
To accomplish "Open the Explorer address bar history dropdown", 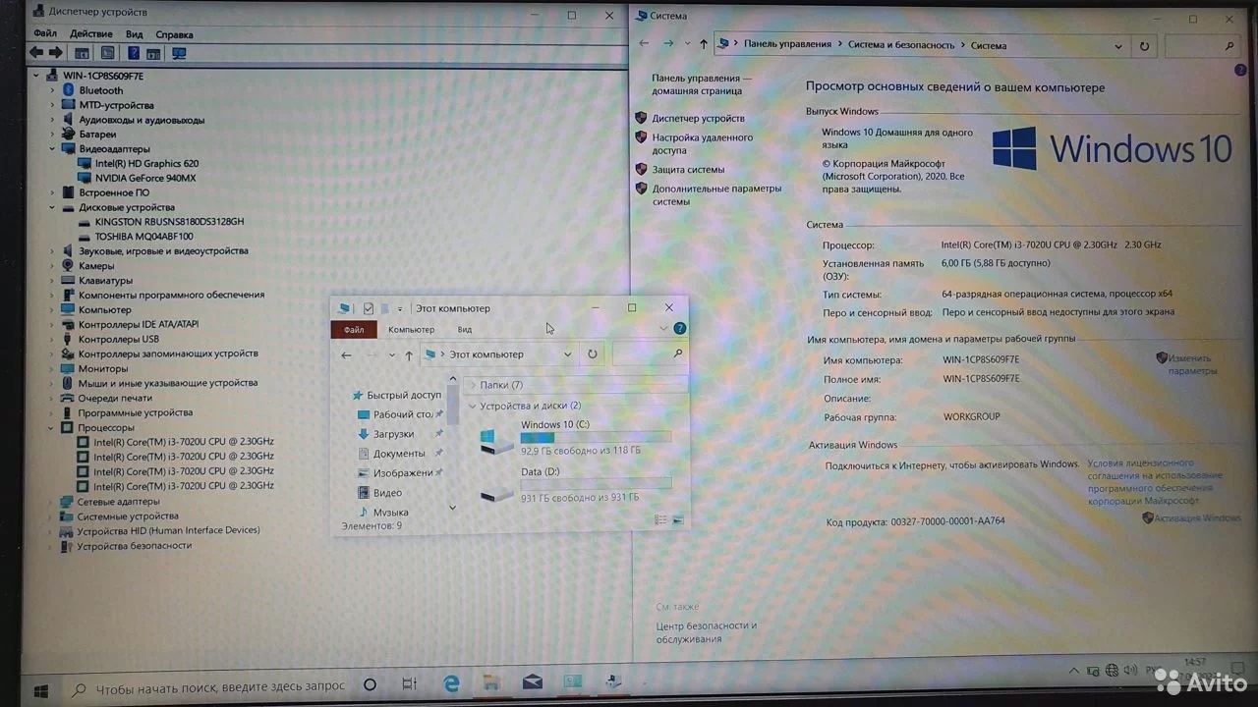I will [x=567, y=354].
